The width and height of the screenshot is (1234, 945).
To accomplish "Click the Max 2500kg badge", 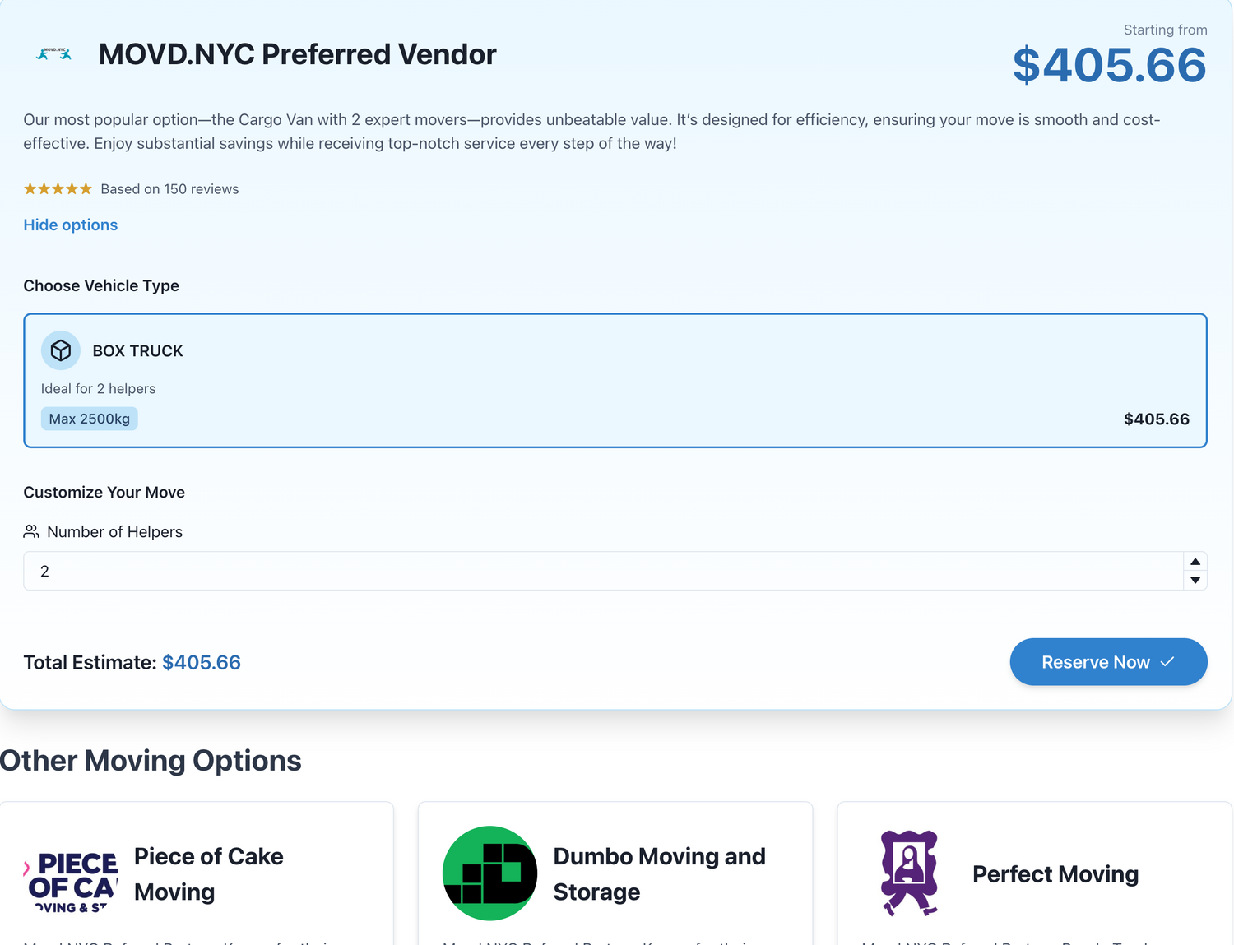I will [90, 419].
